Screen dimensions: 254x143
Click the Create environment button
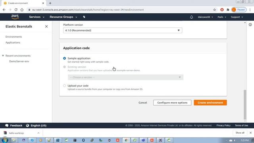pyautogui.click(x=210, y=102)
